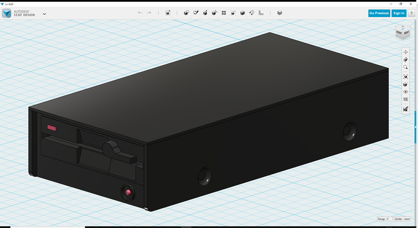The image size is (418, 228).
Task: Click the Snap magnet icon
Action: tap(252, 13)
